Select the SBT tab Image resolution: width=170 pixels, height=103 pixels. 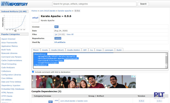pyautogui.click(x=85, y=50)
